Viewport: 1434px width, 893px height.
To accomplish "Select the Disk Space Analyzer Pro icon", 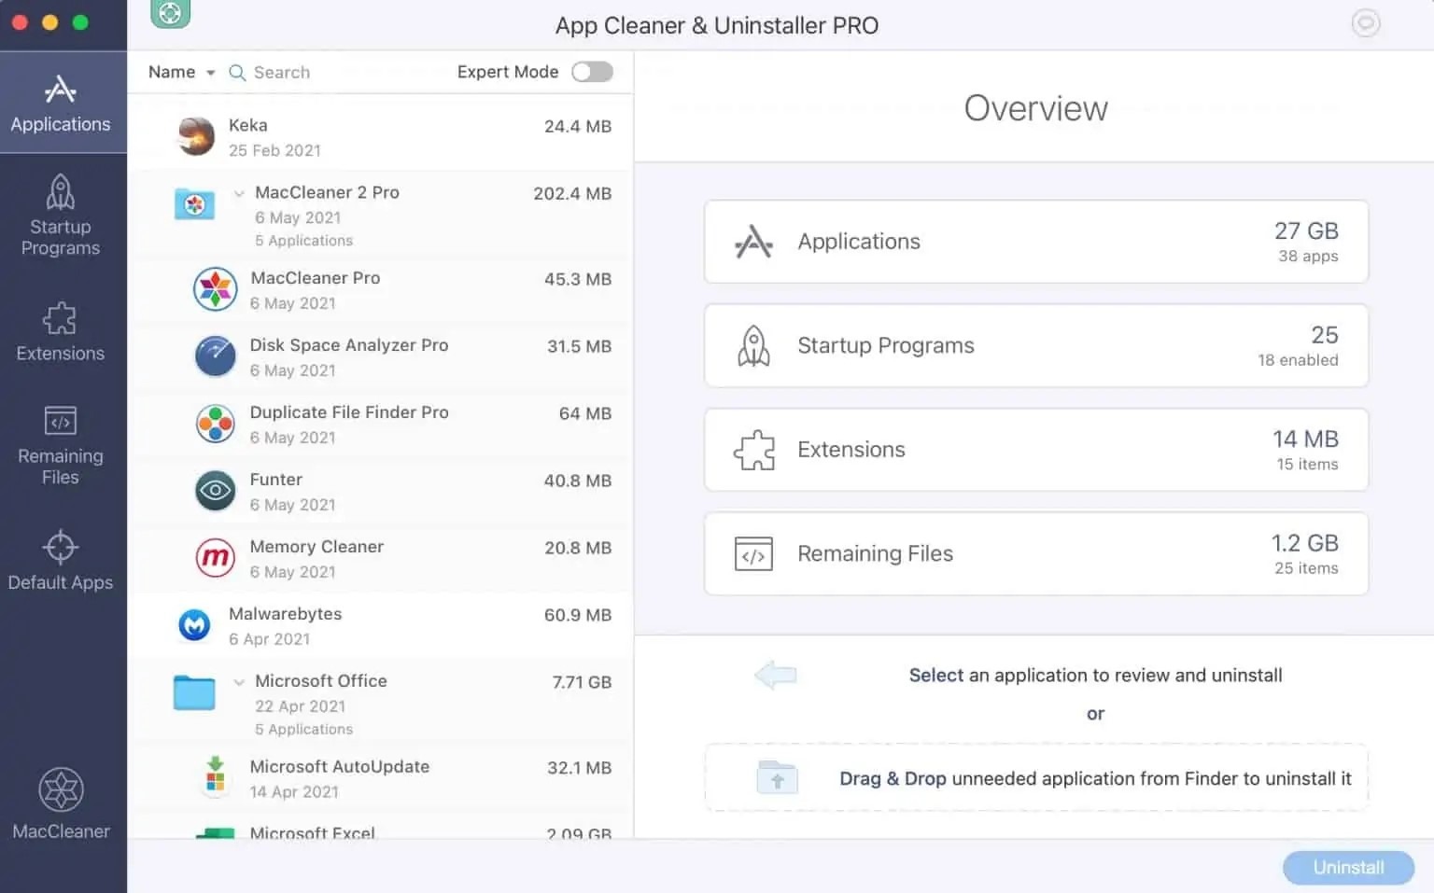I will pos(215,356).
